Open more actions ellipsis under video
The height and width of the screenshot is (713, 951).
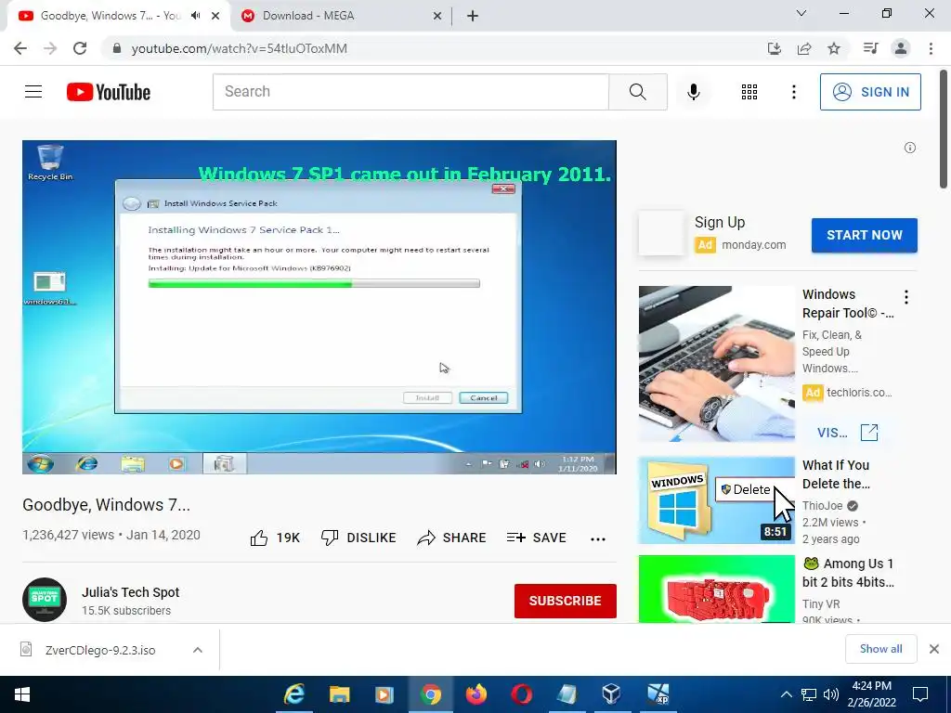[598, 539]
